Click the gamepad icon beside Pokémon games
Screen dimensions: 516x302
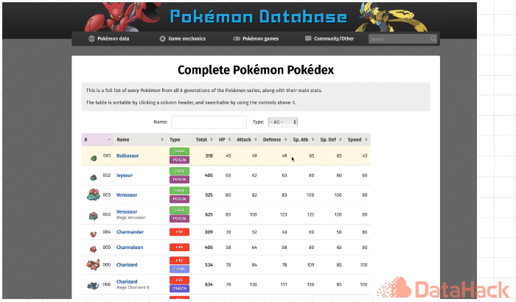(237, 39)
